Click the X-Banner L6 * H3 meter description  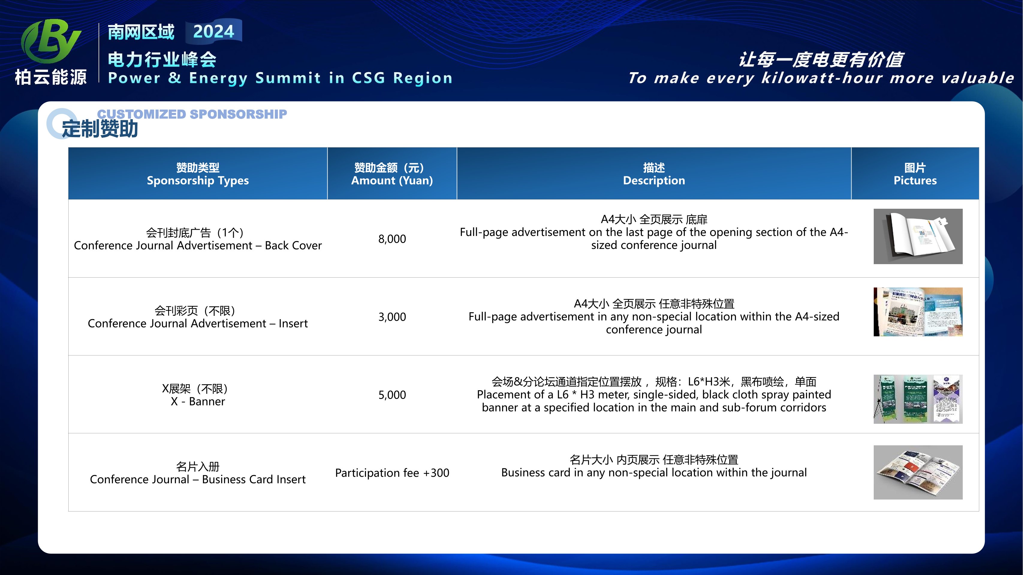654,394
